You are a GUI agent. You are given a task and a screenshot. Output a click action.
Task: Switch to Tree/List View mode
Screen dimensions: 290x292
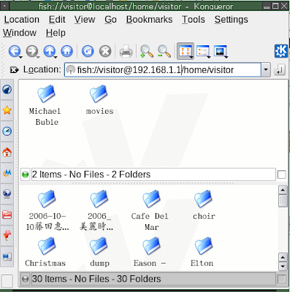[202, 51]
